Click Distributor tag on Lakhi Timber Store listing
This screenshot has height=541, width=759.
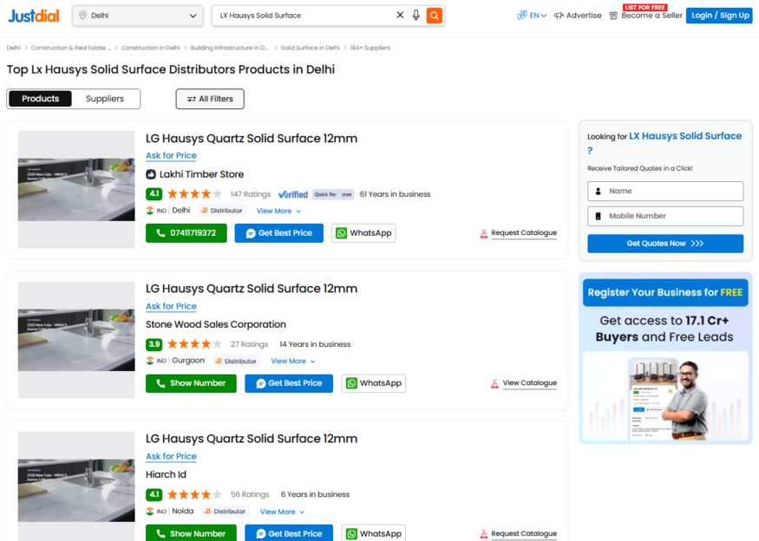pyautogui.click(x=222, y=211)
